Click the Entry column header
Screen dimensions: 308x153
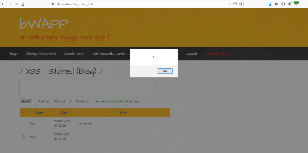click(x=123, y=113)
